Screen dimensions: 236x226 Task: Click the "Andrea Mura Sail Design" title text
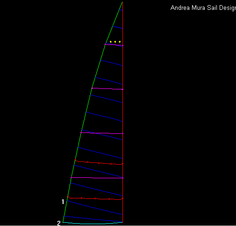click(x=203, y=8)
